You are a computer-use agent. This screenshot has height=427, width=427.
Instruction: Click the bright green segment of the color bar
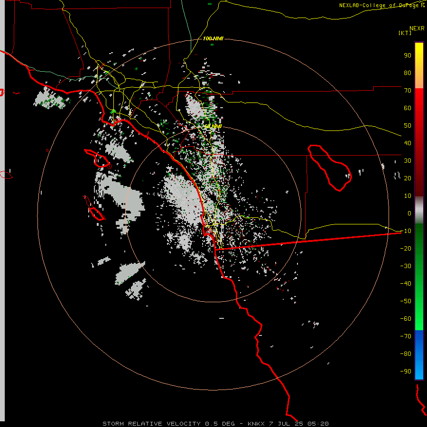(x=419, y=277)
